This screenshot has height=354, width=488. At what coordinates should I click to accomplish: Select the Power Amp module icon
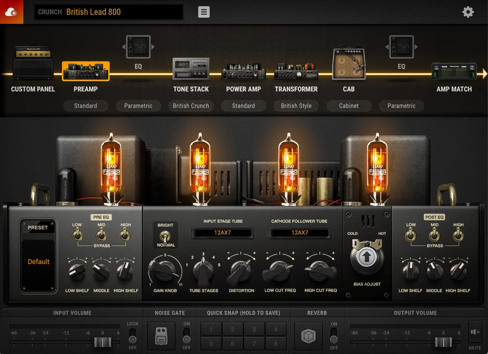244,71
